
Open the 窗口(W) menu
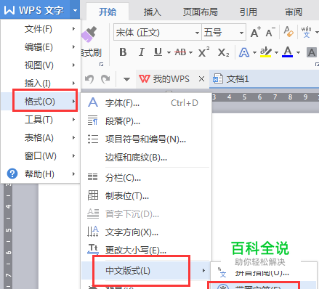[x=41, y=156]
